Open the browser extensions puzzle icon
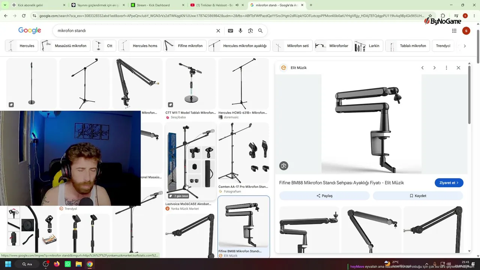Viewport: 480px width, 270px height. 443,16
